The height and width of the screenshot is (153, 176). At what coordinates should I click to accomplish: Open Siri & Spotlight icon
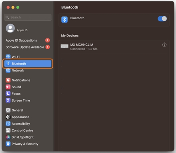tap(8, 137)
